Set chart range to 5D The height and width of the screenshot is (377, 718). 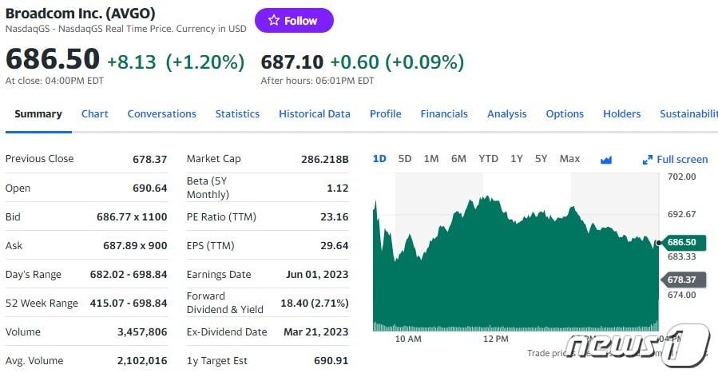pos(405,158)
